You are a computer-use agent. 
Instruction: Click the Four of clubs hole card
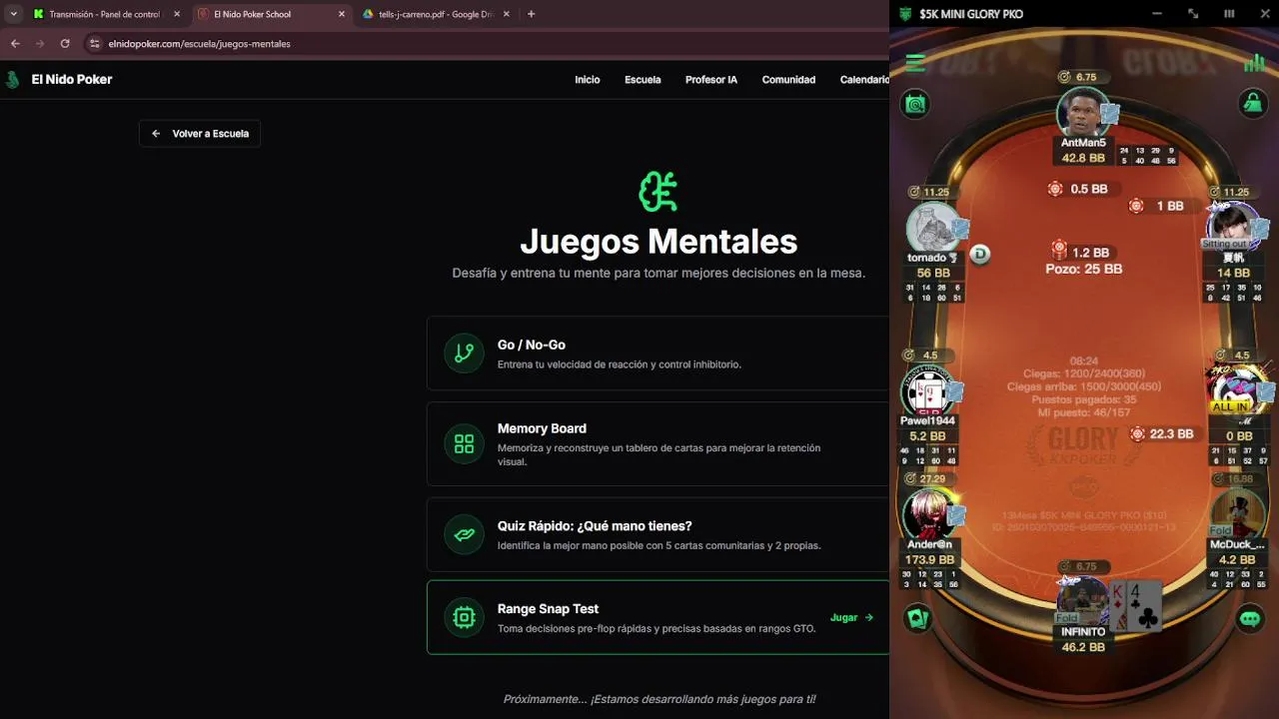pos(1145,606)
